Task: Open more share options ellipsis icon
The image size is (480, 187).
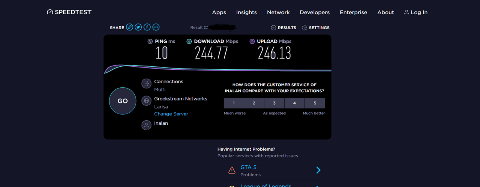Action: 156,27
